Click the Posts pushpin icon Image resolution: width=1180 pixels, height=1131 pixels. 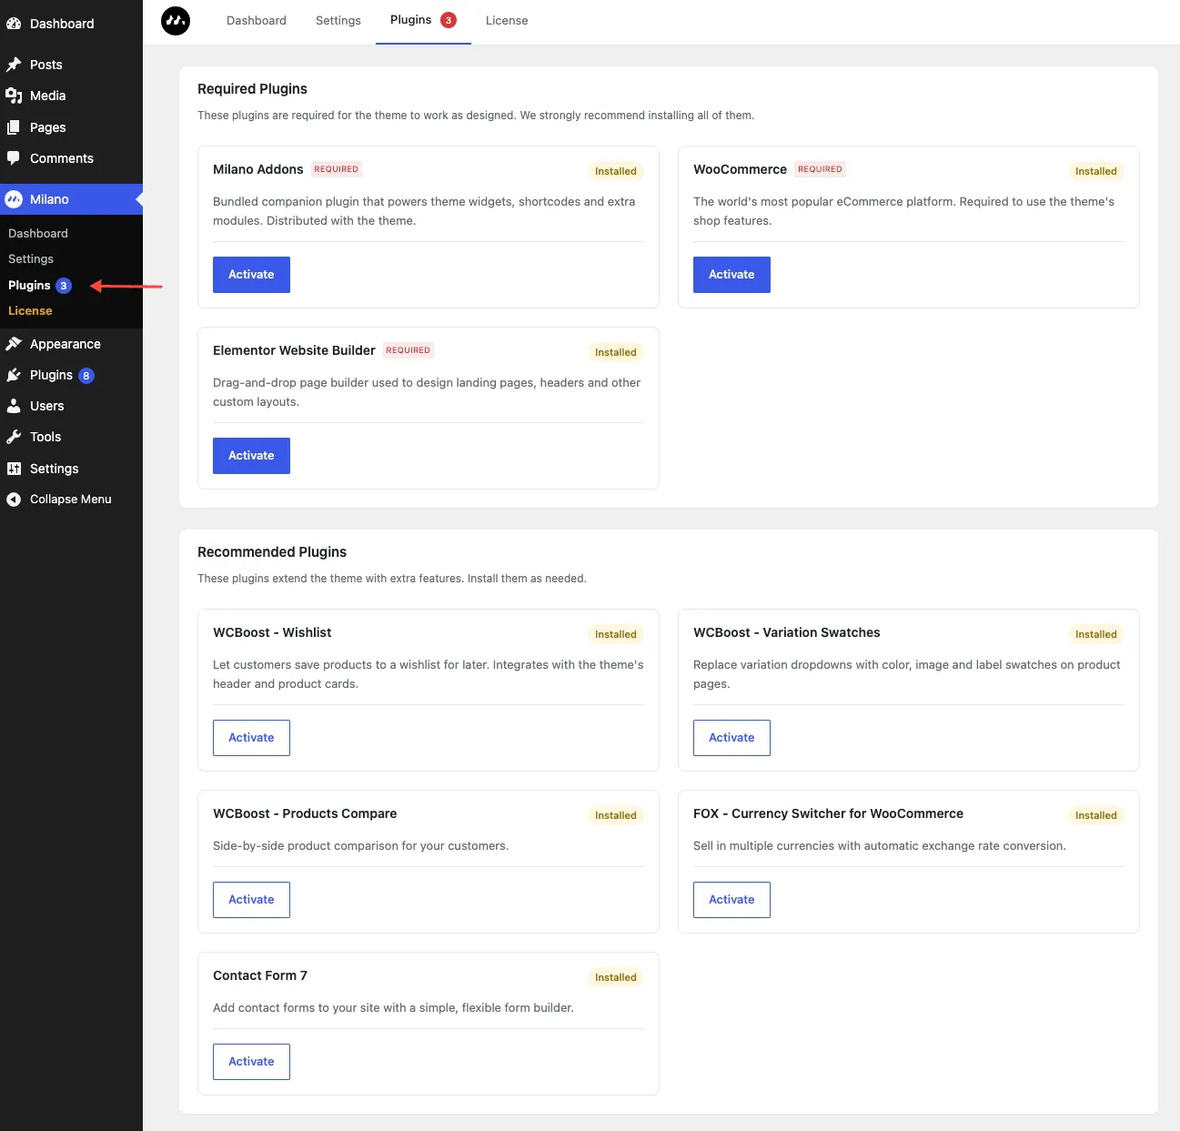click(14, 65)
